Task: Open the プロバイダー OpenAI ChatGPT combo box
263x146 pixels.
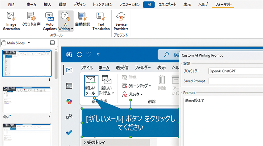Action: point(235,71)
